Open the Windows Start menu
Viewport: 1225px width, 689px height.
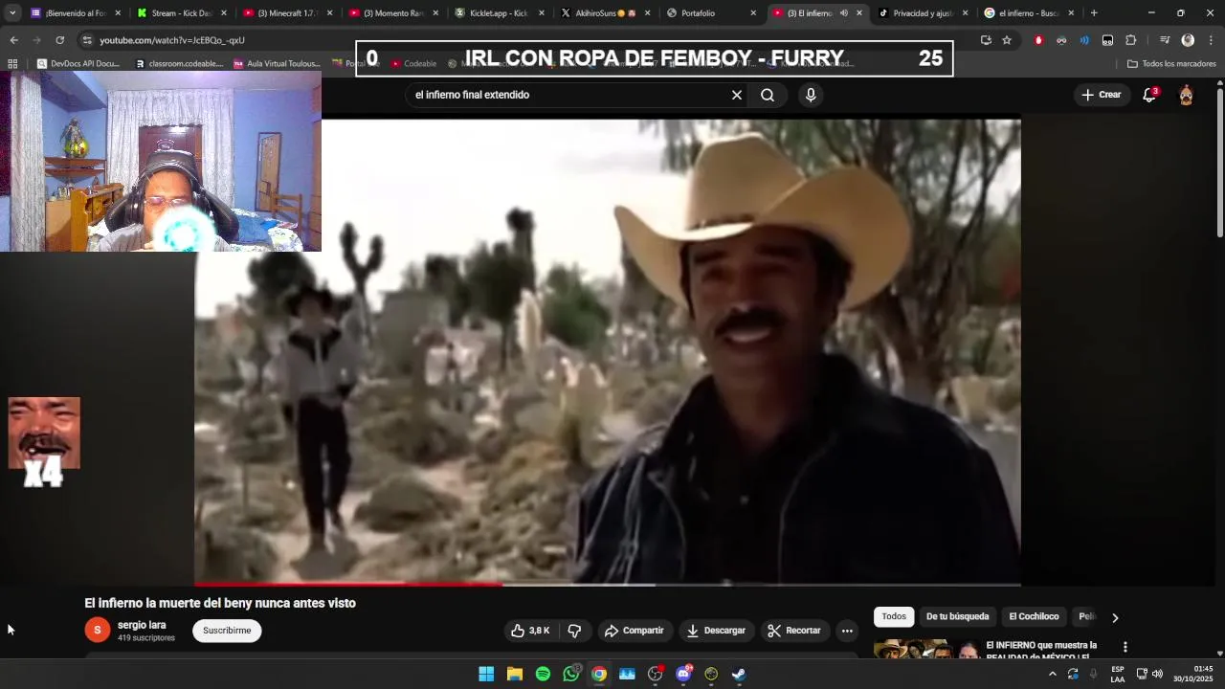click(486, 674)
